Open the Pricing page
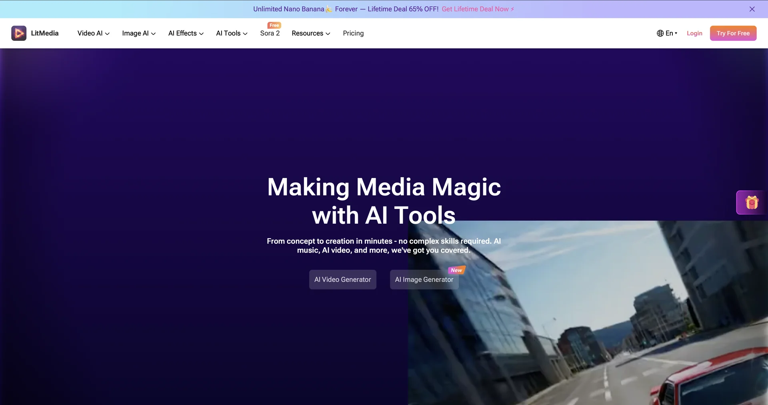This screenshot has height=405, width=768. [x=353, y=33]
